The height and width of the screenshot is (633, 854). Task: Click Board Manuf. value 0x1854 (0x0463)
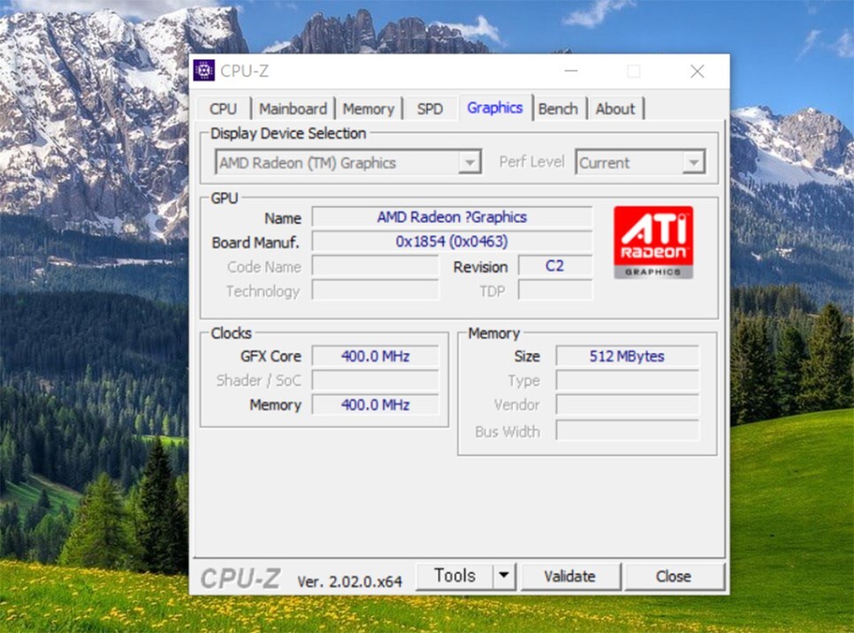point(452,241)
